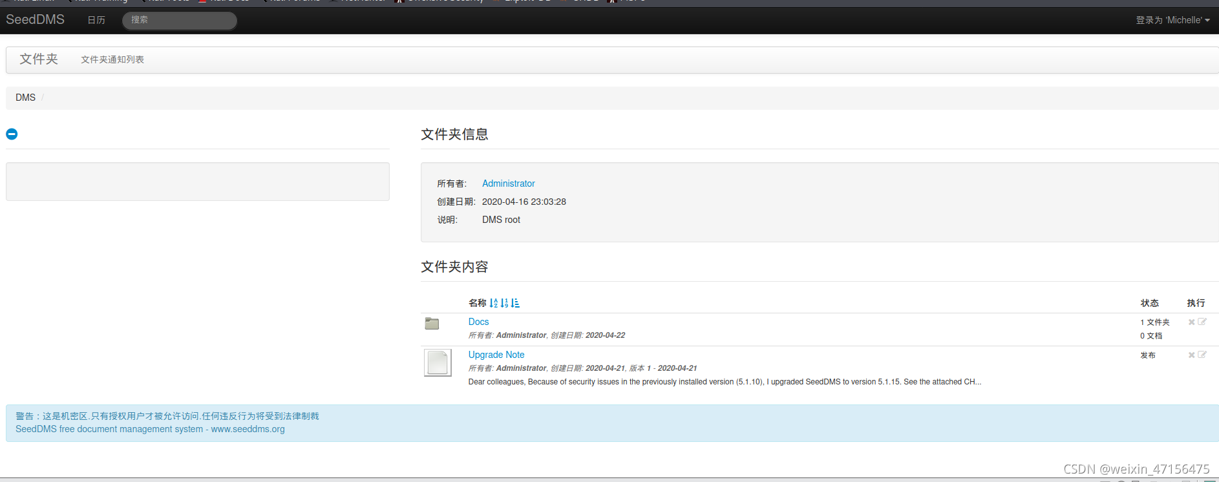Open the Docs folder link
The image size is (1219, 482).
[478, 322]
